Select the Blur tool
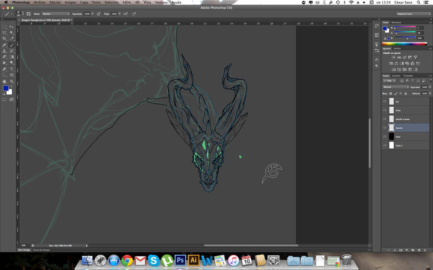433x270 pixels. [x=4, y=63]
